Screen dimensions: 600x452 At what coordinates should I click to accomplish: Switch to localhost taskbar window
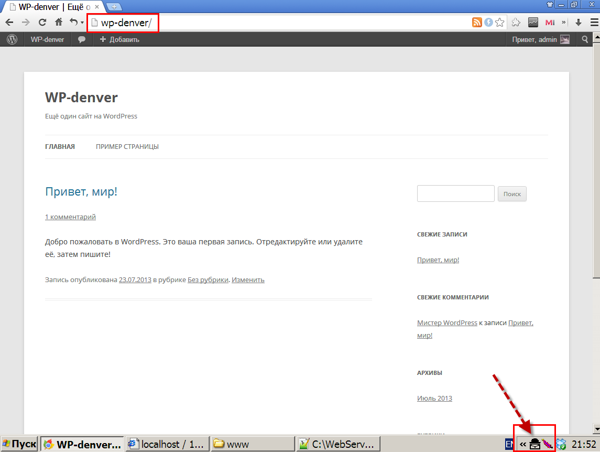[x=168, y=444]
